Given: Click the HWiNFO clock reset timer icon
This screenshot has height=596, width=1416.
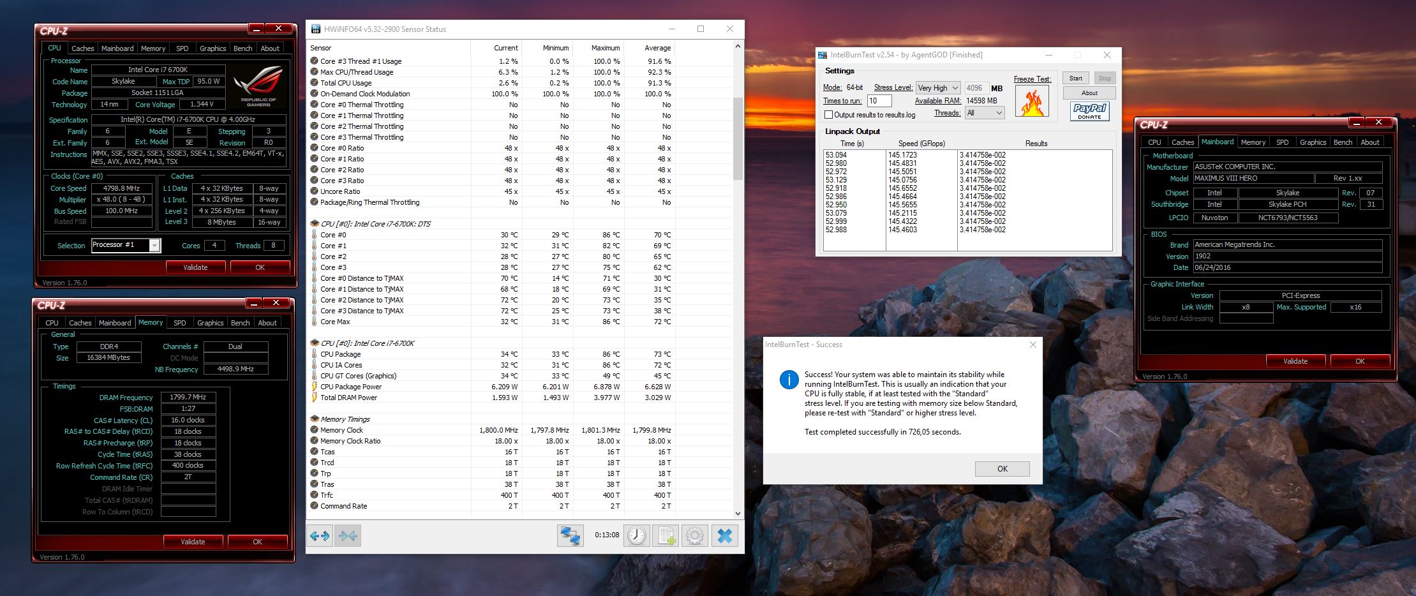Looking at the screenshot, I should tap(636, 535).
